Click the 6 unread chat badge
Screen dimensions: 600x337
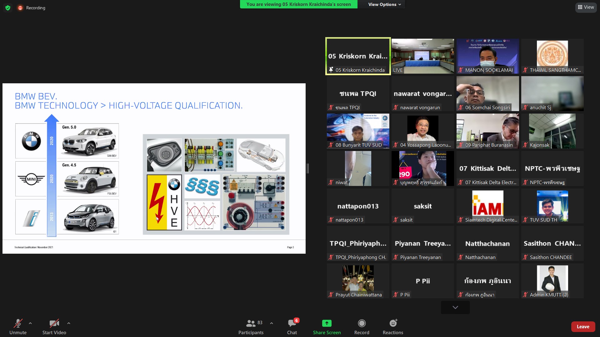pyautogui.click(x=297, y=320)
